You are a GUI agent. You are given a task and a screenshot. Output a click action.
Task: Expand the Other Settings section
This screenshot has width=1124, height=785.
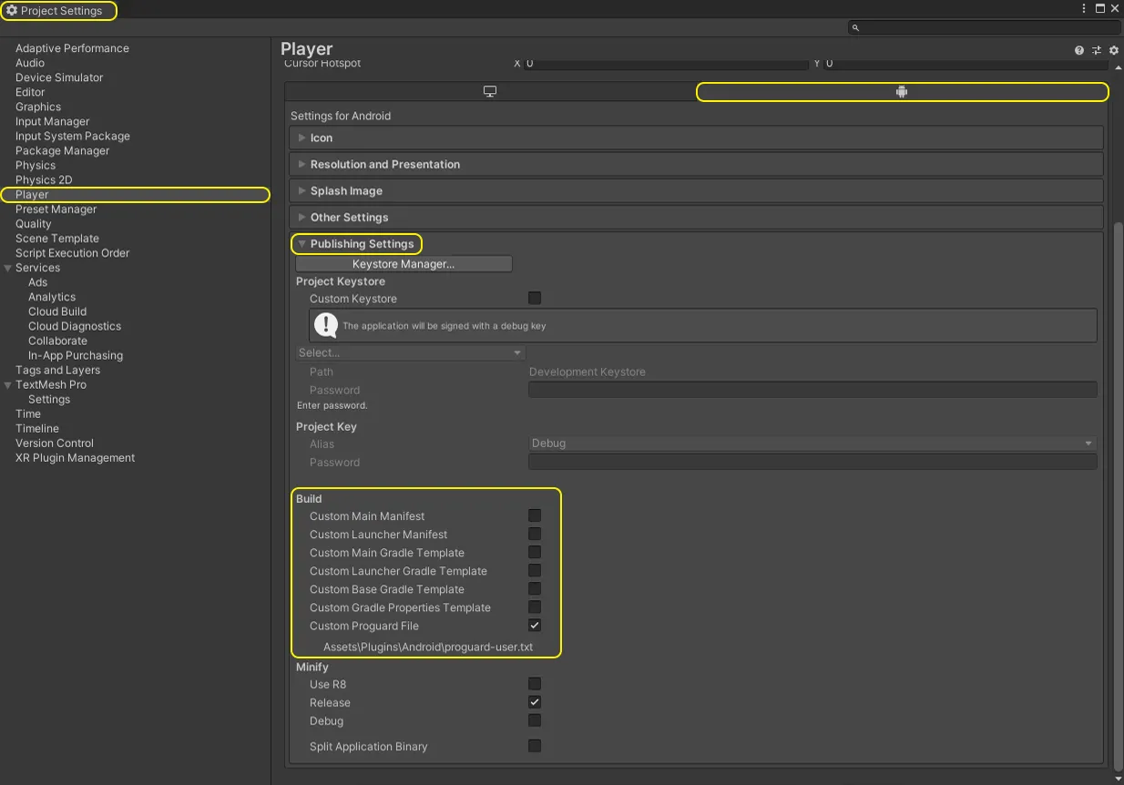point(697,218)
